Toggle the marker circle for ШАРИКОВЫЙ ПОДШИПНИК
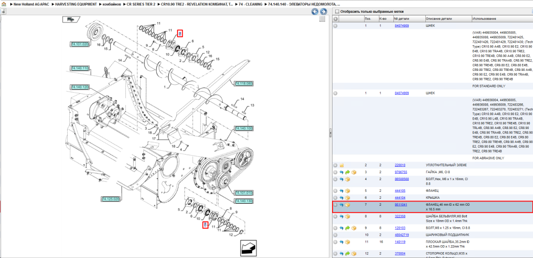This screenshot has height=258, width=533. coord(335,235)
